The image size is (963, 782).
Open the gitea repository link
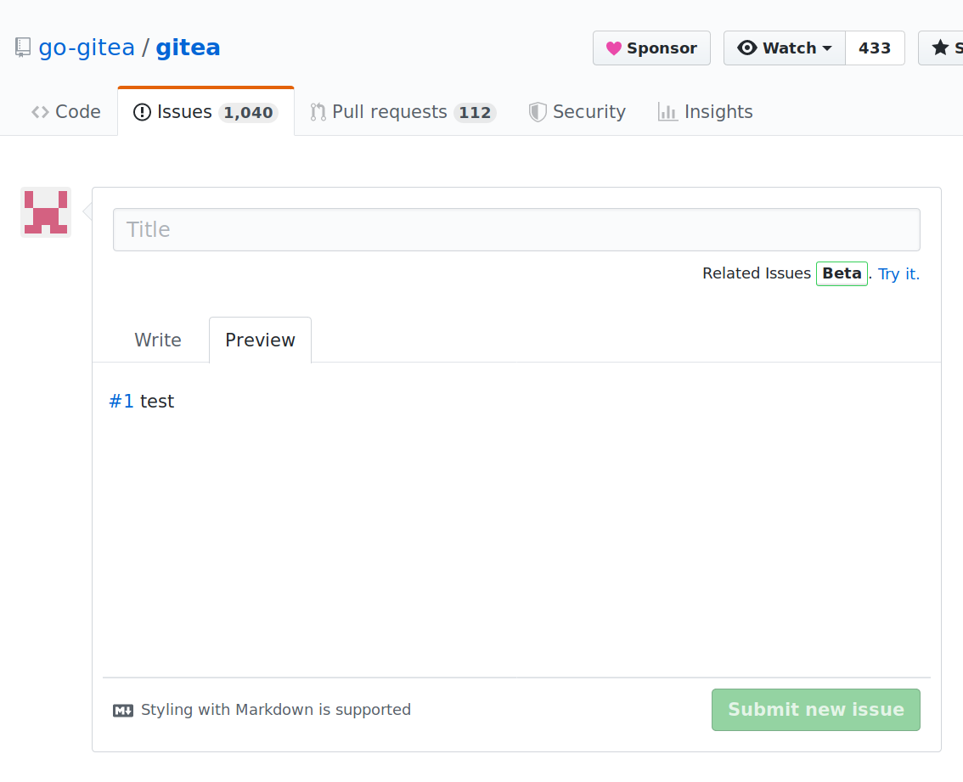click(188, 48)
